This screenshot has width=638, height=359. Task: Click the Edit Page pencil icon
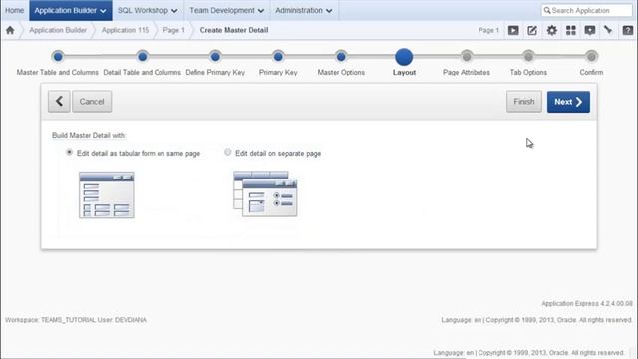(x=532, y=30)
